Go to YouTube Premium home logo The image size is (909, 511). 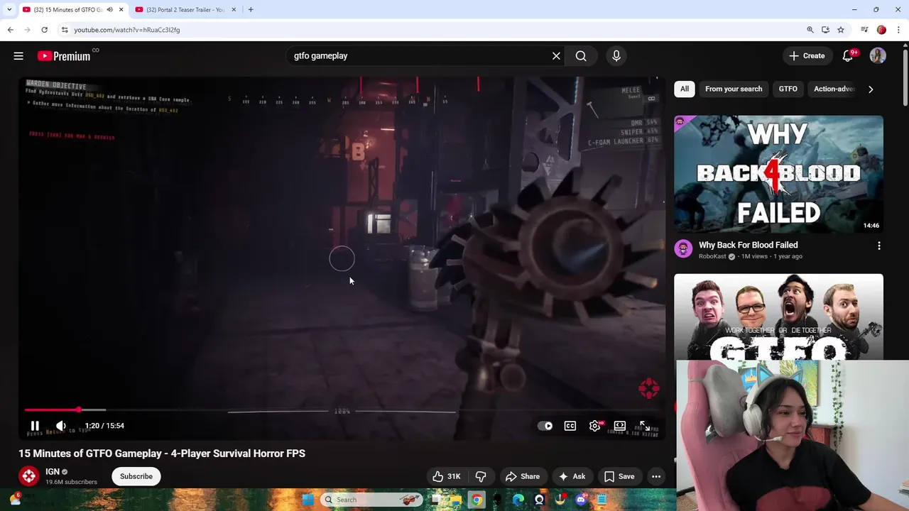point(64,56)
